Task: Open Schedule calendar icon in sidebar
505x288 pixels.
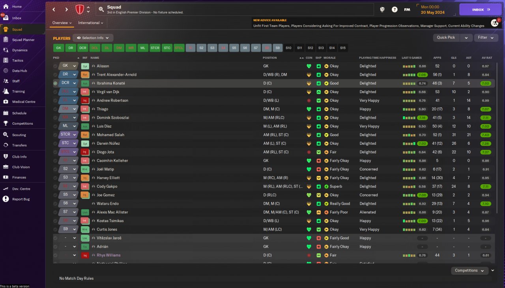Action: coord(6,113)
